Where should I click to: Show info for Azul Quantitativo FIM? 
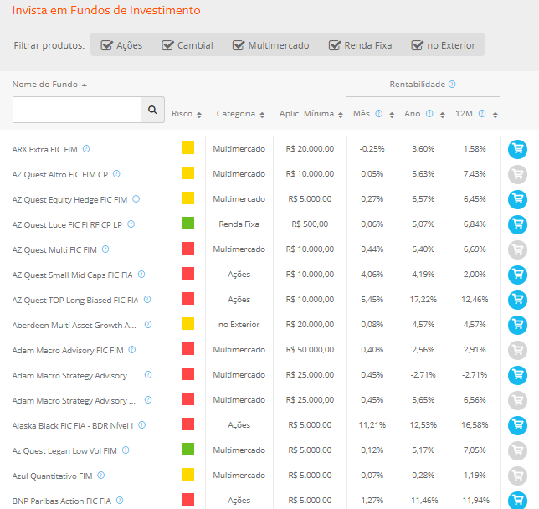pos(101,476)
